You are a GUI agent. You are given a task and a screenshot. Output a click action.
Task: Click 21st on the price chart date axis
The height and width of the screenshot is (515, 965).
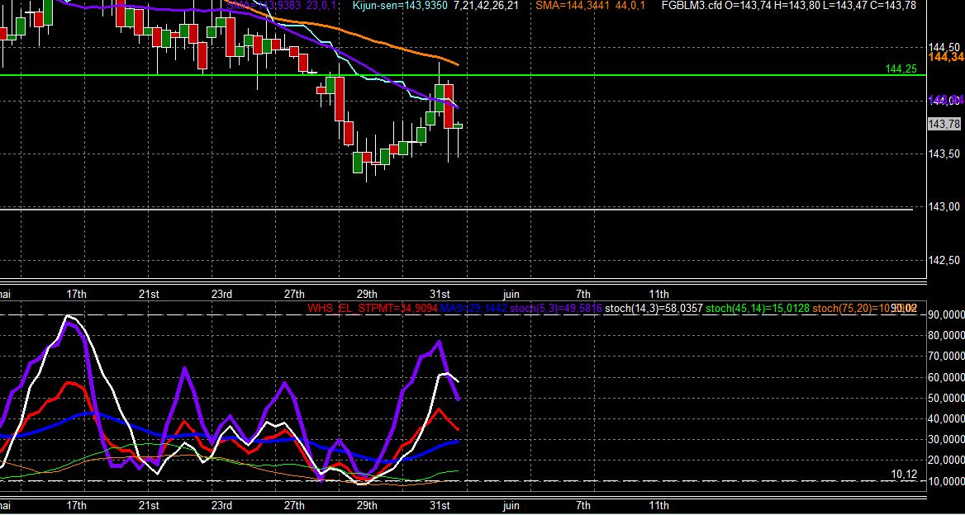149,294
